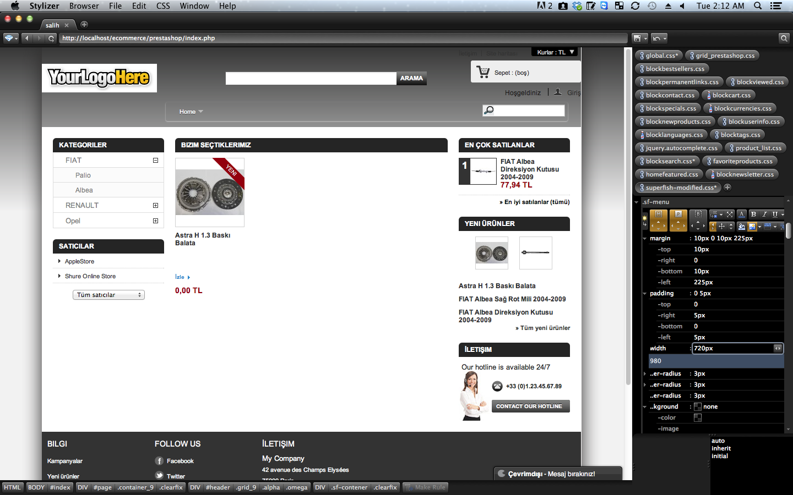The width and height of the screenshot is (793, 495).
Task: Select the .sf-contener breadcrumb element
Action: coord(349,487)
